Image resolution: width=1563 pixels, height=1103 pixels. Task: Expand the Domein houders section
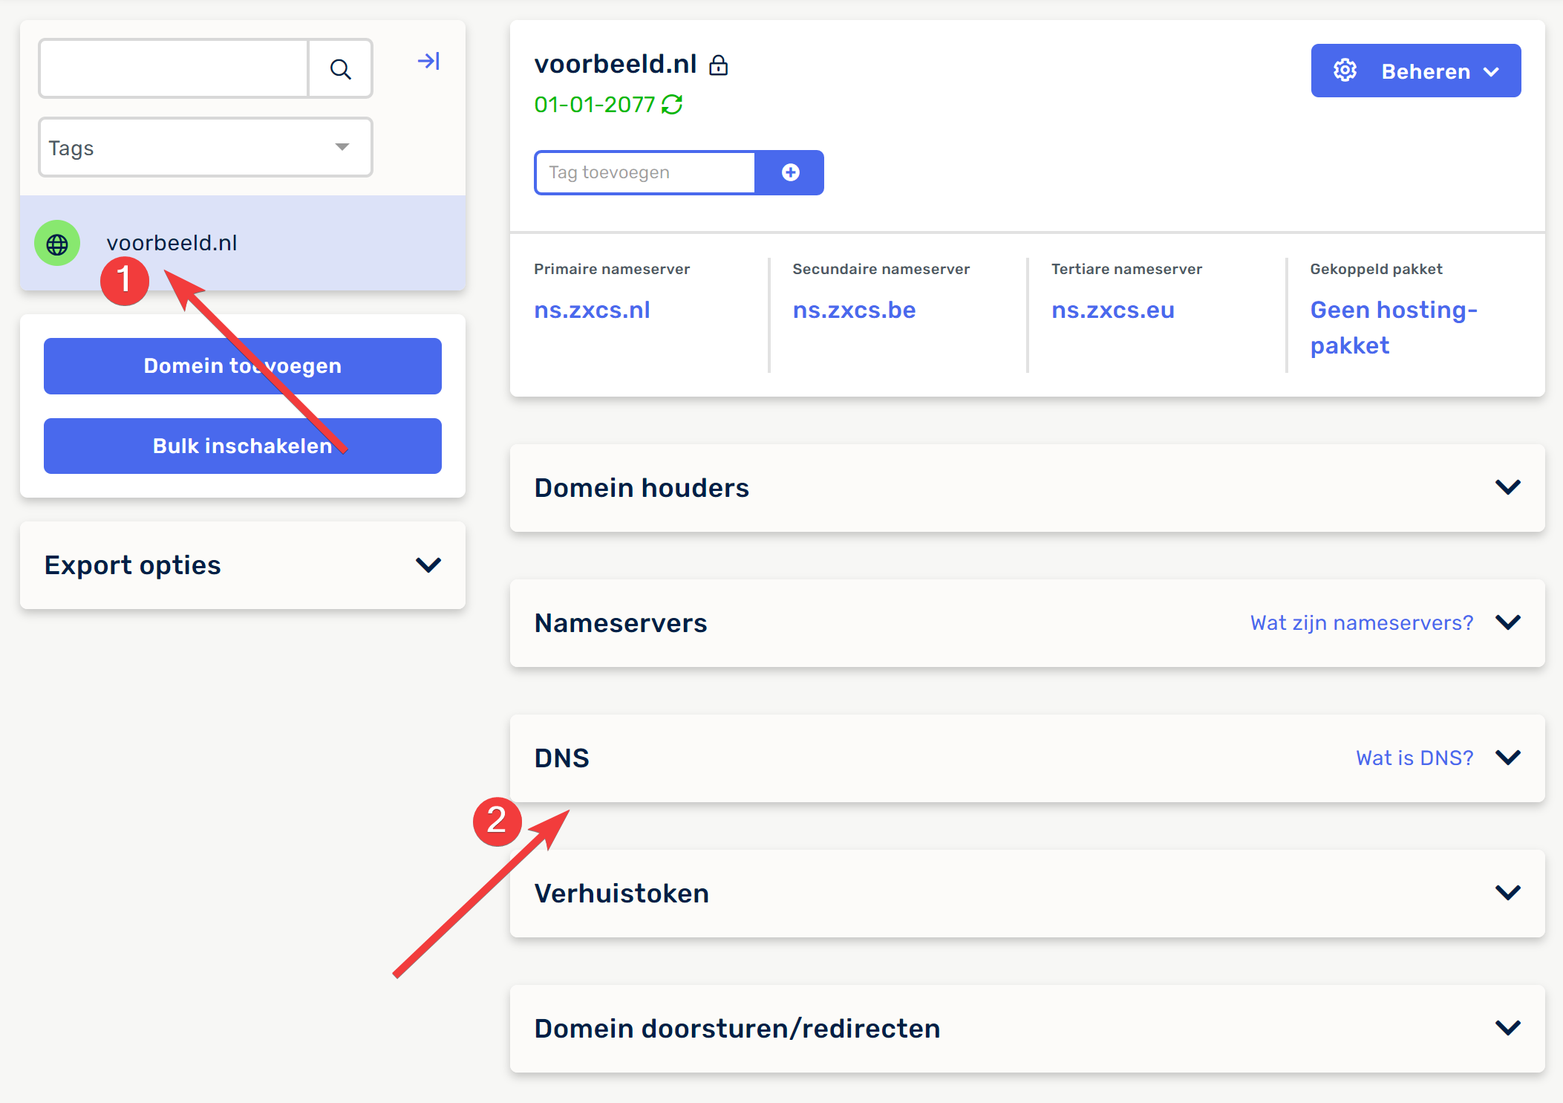pos(1507,487)
